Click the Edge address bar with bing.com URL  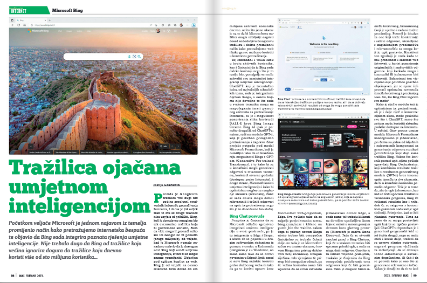click(x=94, y=25)
